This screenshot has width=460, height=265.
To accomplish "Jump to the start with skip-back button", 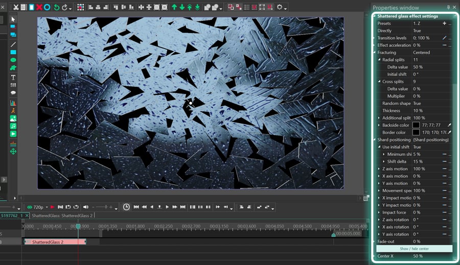I will click(136, 207).
